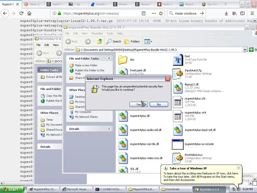Open Temp folder in RiceVideo Other Places
Image resolution: width=257 pixels, height=193 pixels.
click(x=49, y=120)
